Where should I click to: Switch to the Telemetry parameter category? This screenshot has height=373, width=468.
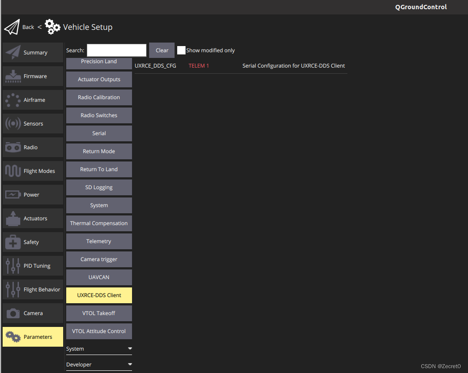(99, 241)
